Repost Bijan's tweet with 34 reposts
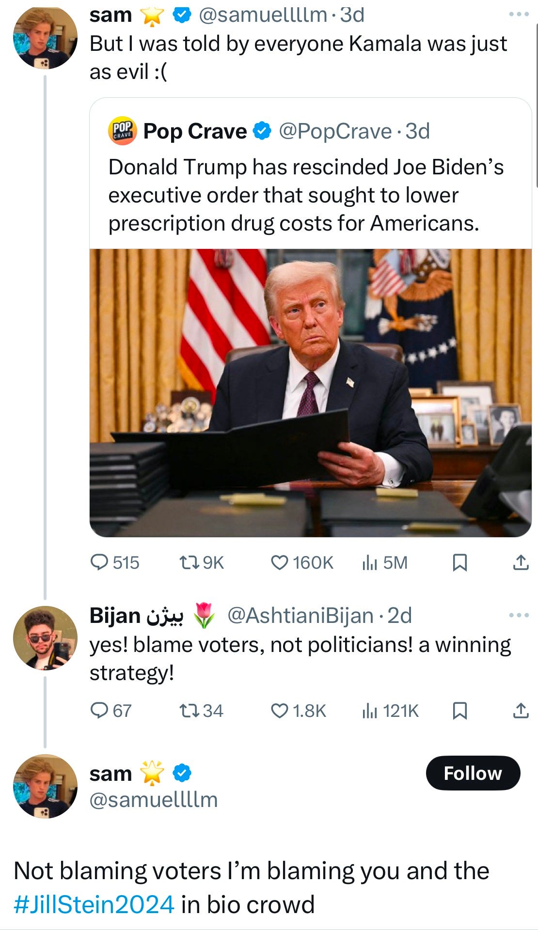This screenshot has width=538, height=930. tap(201, 711)
